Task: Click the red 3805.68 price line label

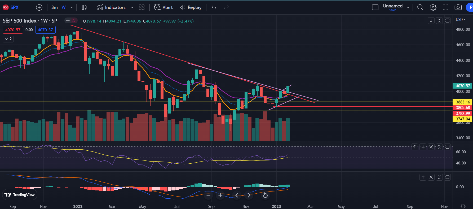Action: click(x=462, y=108)
